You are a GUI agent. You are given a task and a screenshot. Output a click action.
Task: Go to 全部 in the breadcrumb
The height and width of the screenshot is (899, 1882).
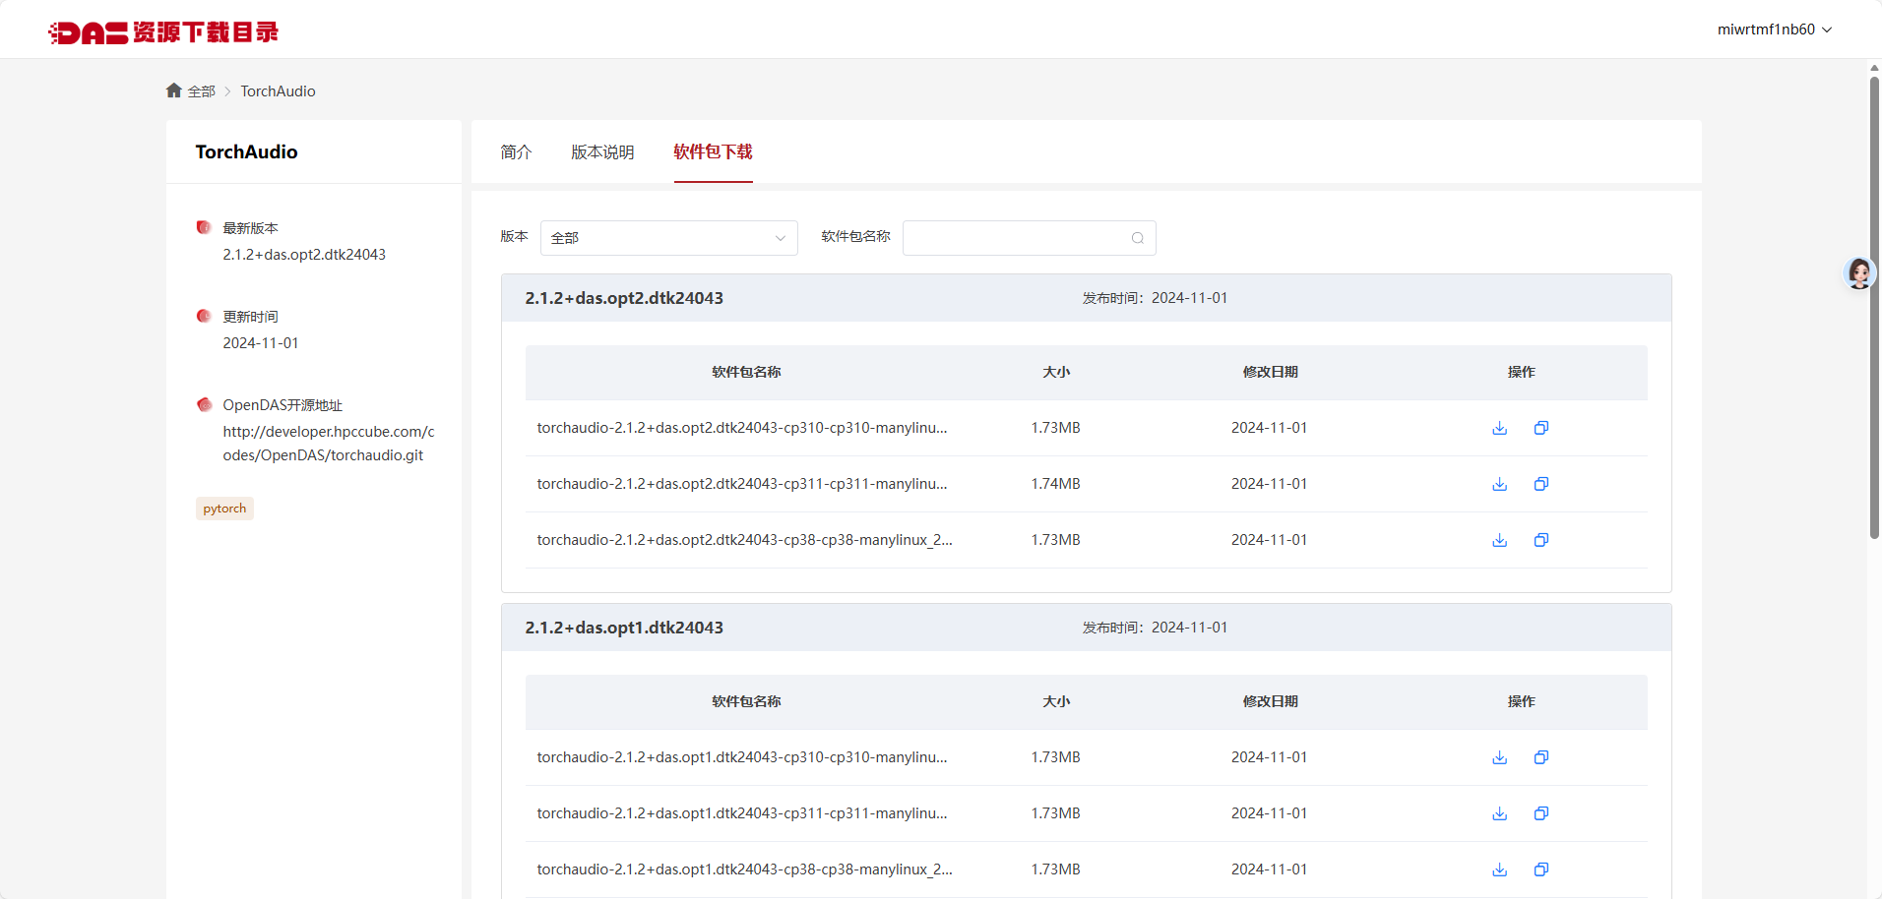[x=202, y=91]
